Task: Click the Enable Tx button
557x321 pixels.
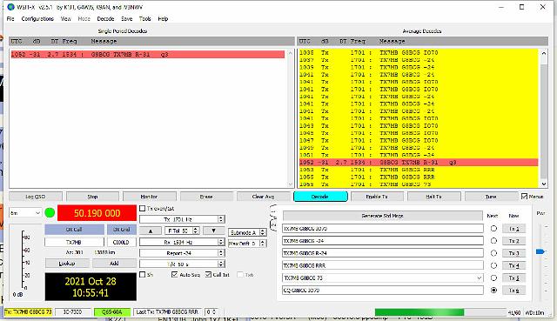Action: (377, 197)
